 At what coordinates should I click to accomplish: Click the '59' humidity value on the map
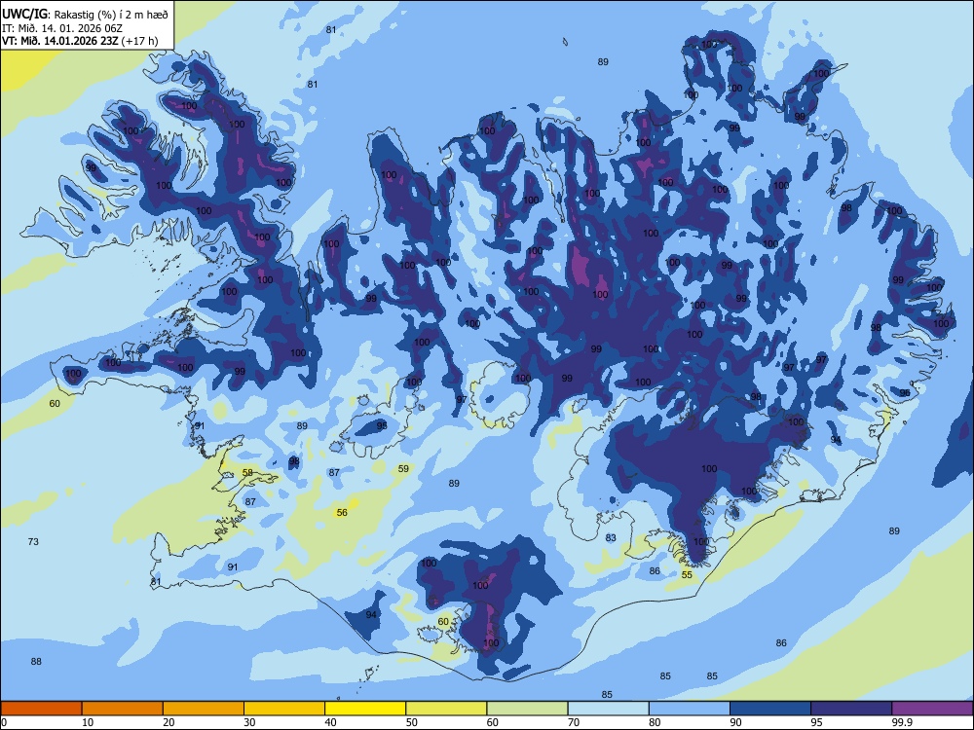pyautogui.click(x=404, y=469)
